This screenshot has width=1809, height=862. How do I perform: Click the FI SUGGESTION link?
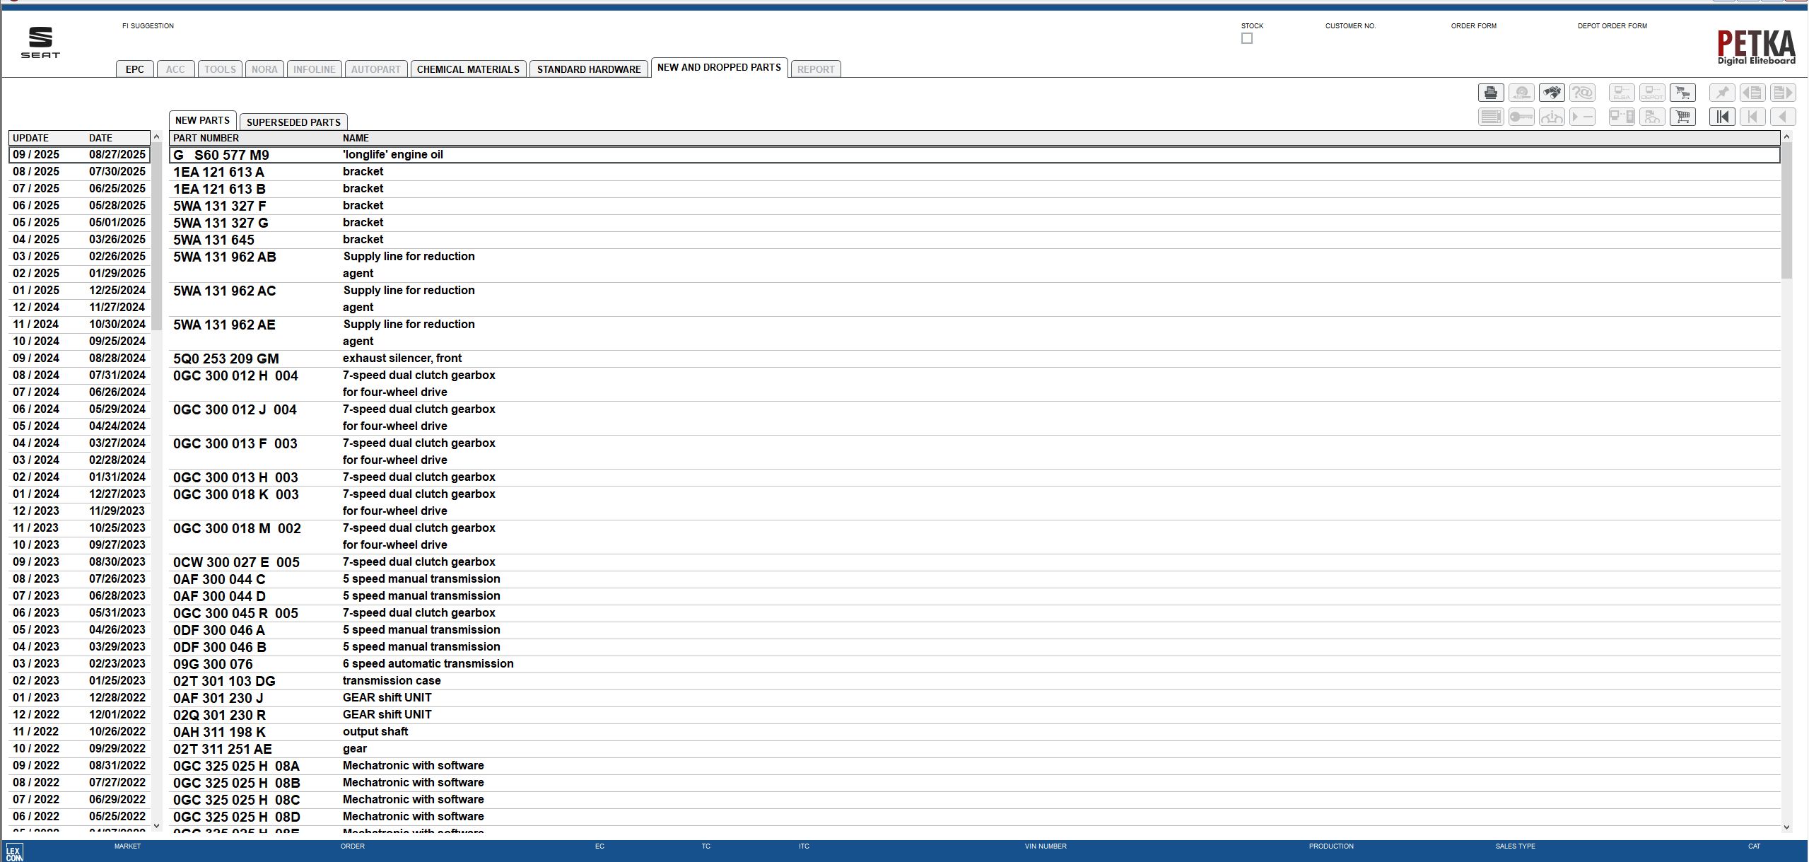[x=148, y=25]
